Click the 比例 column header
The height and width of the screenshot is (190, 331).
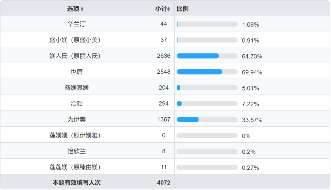click(x=182, y=9)
